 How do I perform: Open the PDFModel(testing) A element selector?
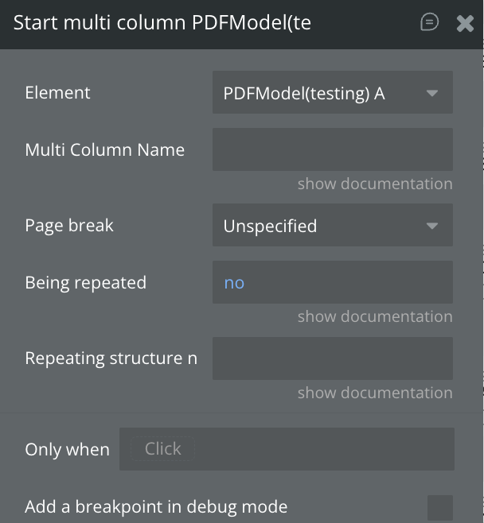[x=318, y=93]
